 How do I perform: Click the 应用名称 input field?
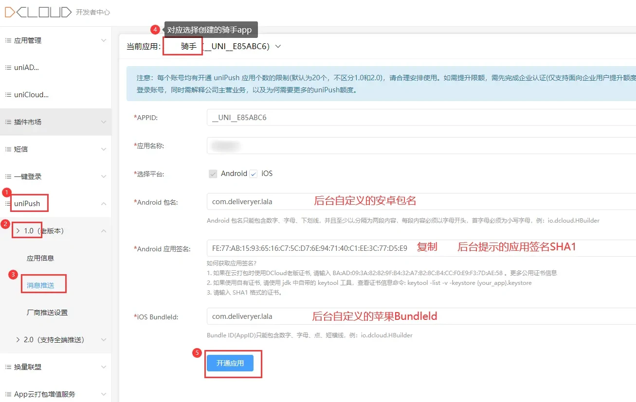coord(421,146)
